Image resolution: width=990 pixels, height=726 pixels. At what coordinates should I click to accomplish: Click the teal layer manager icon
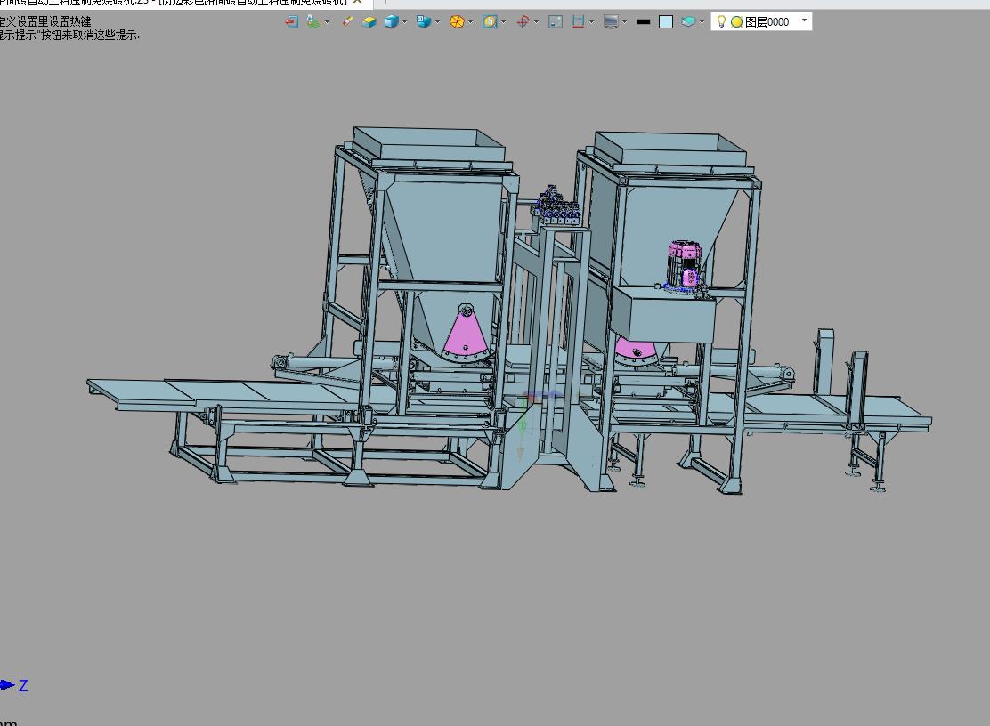(687, 22)
